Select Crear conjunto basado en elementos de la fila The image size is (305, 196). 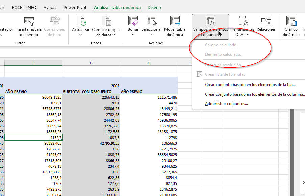pyautogui.click(x=250, y=85)
